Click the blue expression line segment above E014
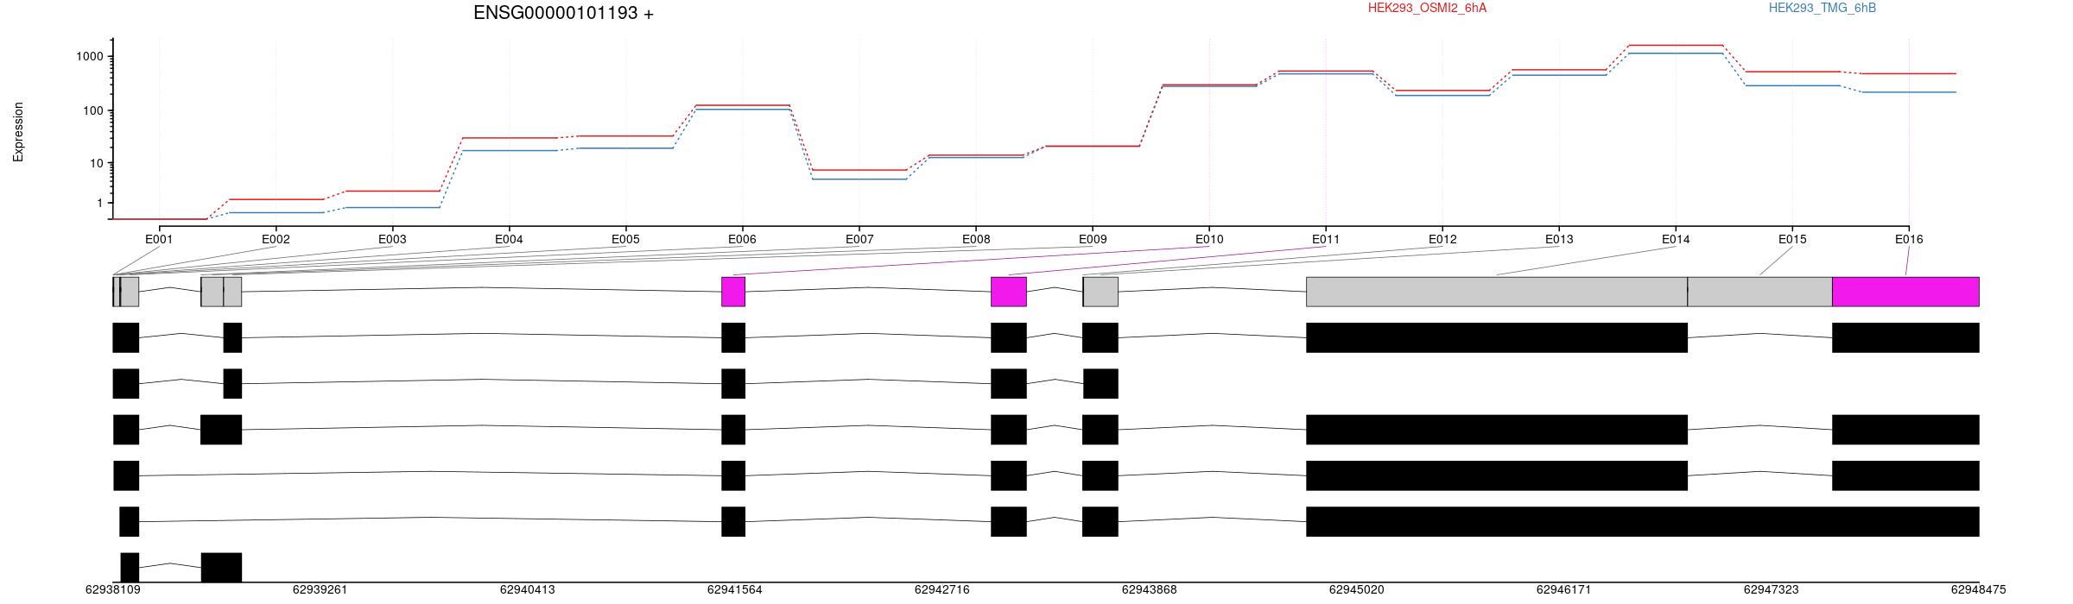The image size is (2073, 604). pyautogui.click(x=1676, y=53)
